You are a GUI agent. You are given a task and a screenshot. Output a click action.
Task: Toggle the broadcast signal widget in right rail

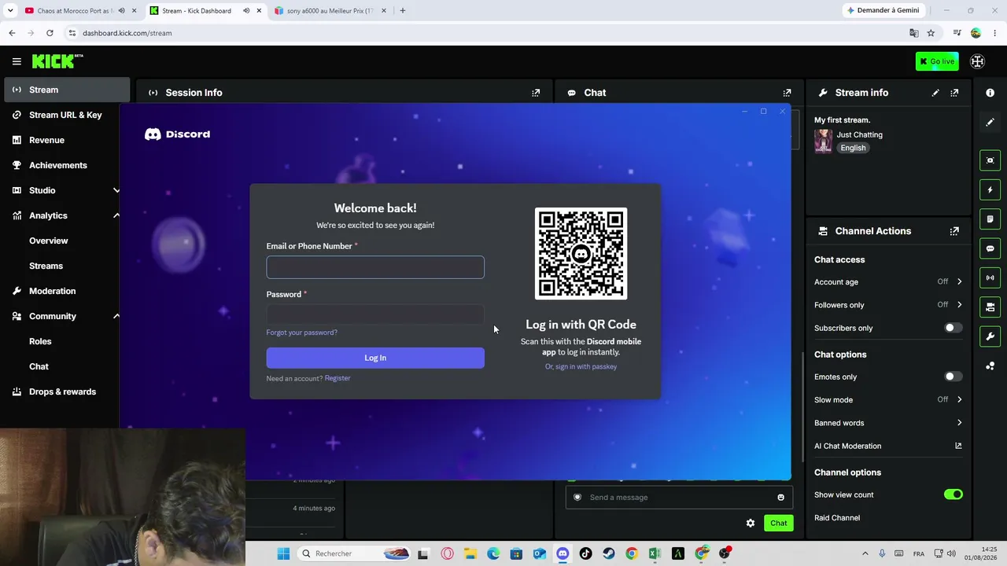[x=990, y=277]
